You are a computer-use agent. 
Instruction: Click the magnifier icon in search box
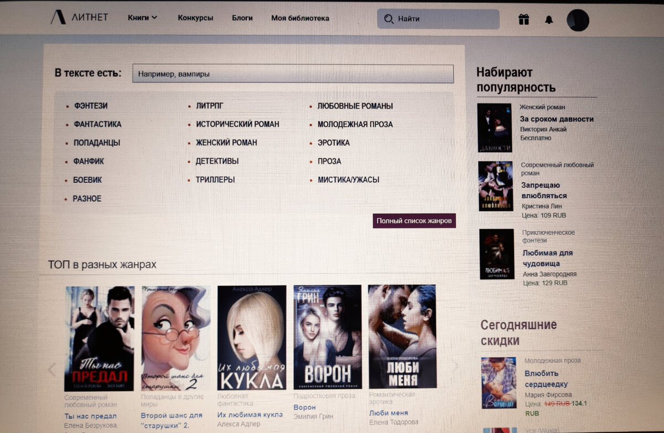pyautogui.click(x=388, y=19)
